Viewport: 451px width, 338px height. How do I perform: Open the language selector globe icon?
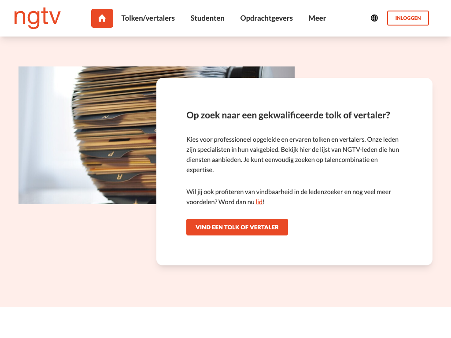(374, 18)
